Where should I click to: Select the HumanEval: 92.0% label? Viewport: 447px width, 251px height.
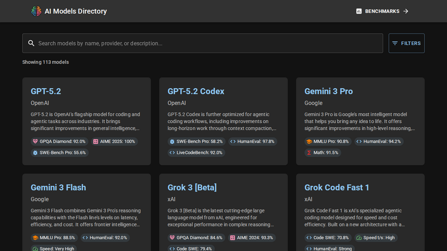point(108,238)
